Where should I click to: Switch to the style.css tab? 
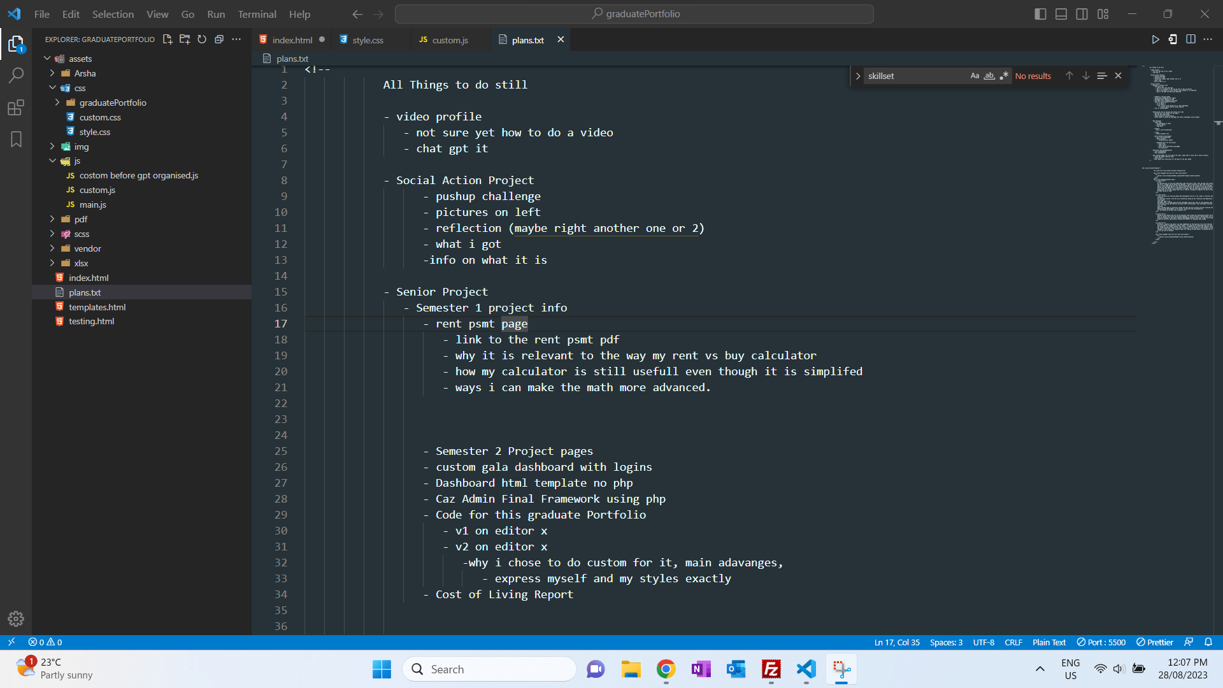tap(368, 39)
